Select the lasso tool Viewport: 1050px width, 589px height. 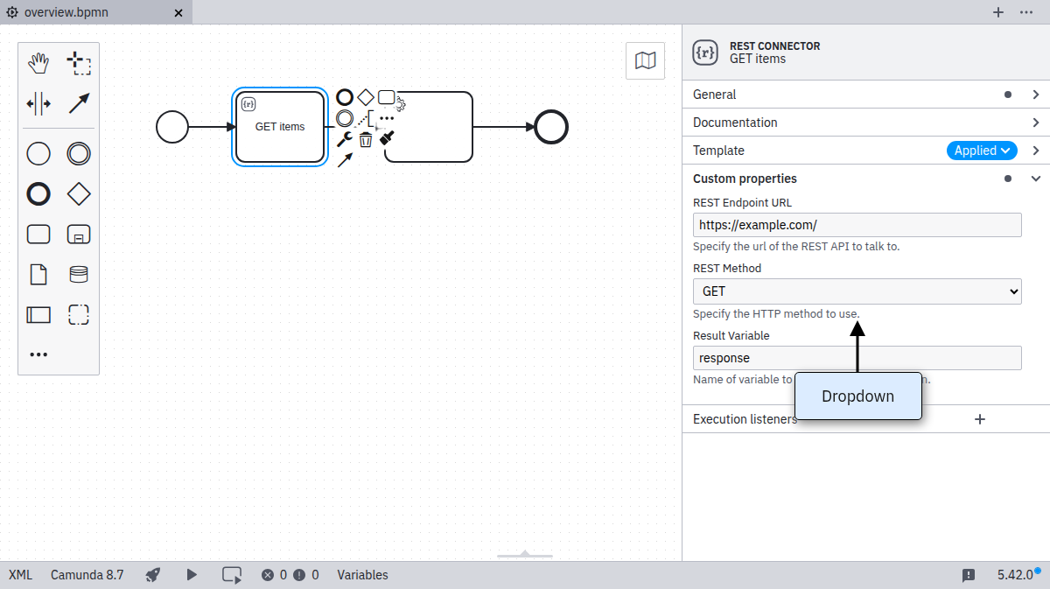(79, 63)
